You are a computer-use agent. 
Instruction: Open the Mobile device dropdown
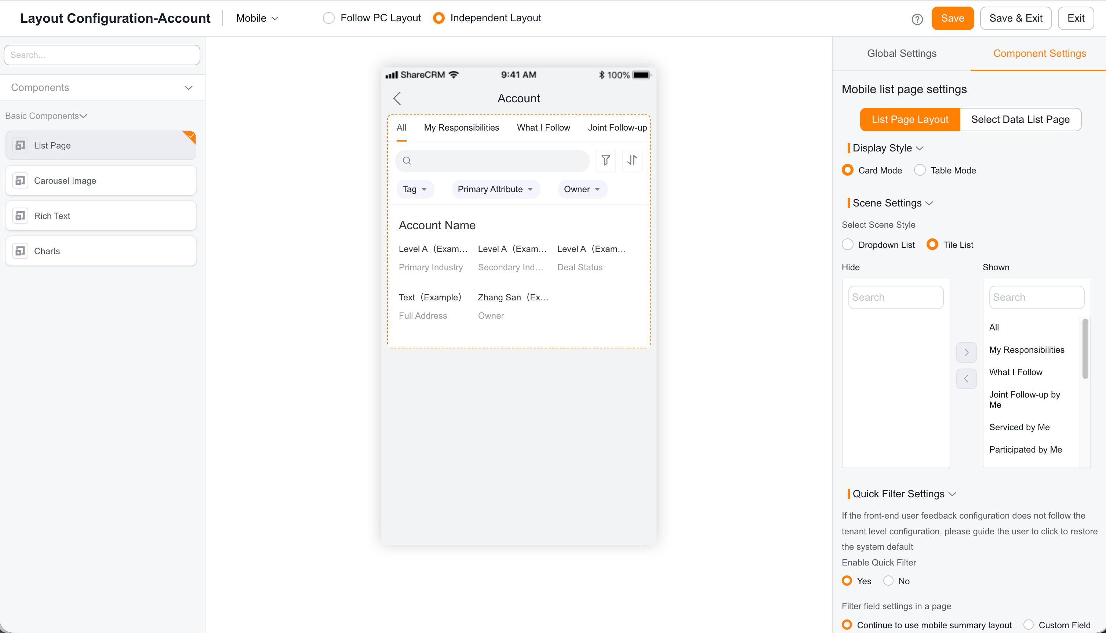point(257,18)
